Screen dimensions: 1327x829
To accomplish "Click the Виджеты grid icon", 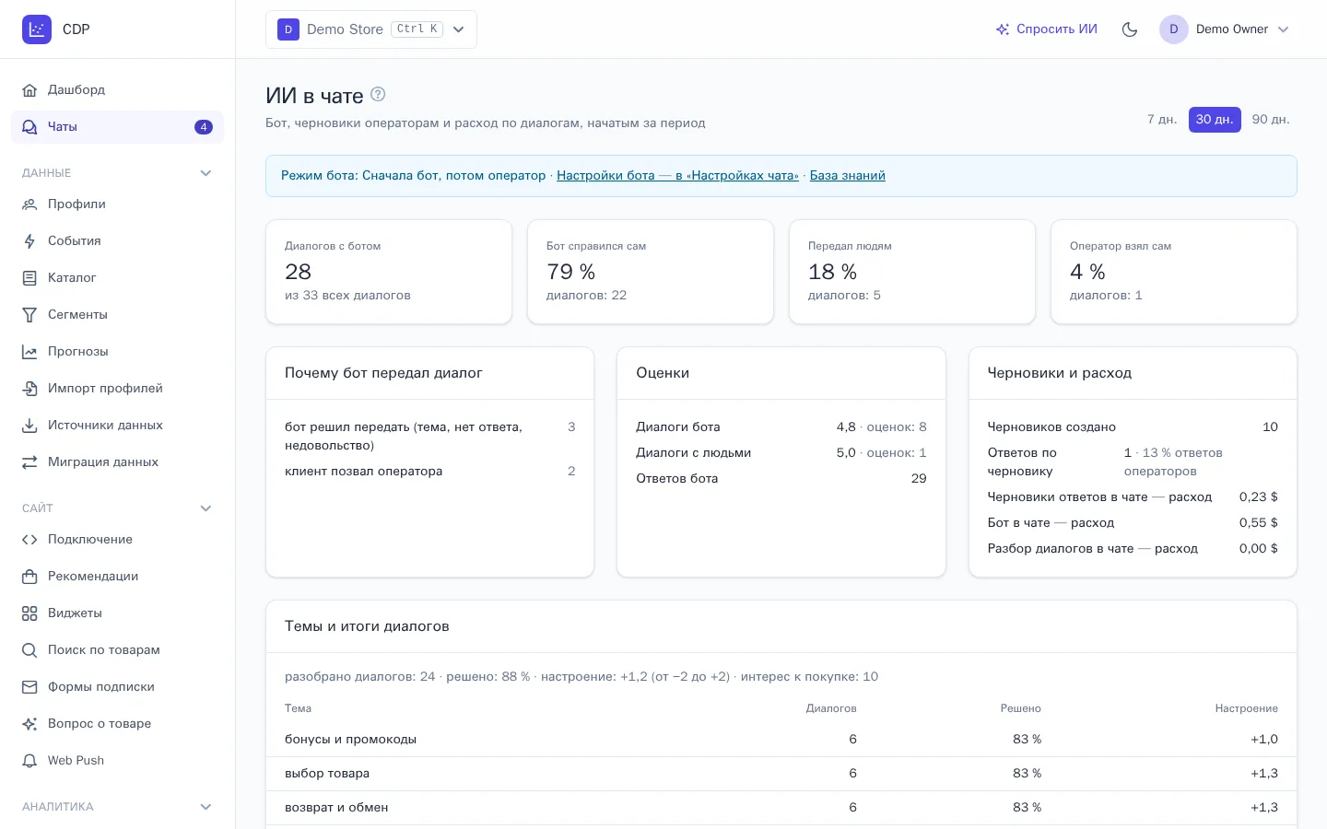I will click(x=29, y=613).
